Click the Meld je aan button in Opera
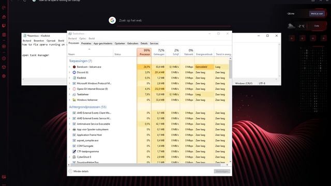Image resolution: width=331 pixels, height=186 pixels. (x=317, y=13)
